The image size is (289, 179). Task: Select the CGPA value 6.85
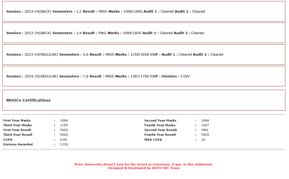click(x=63, y=140)
